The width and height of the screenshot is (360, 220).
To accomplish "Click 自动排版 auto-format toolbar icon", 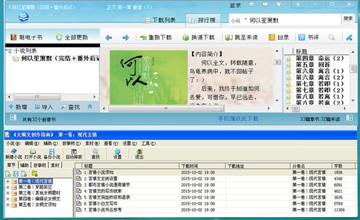I will click(74, 154).
